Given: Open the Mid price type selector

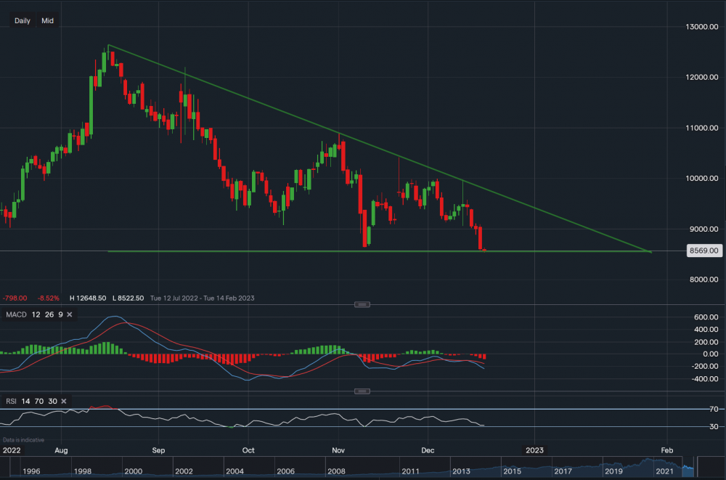Looking at the screenshot, I should pos(47,21).
